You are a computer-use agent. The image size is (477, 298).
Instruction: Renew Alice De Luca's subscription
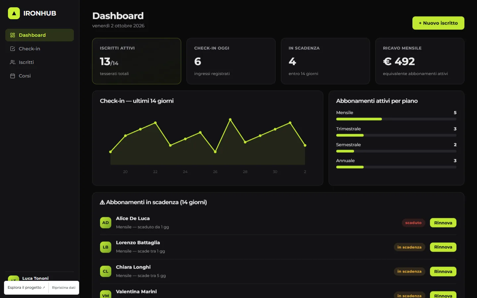(x=443, y=223)
